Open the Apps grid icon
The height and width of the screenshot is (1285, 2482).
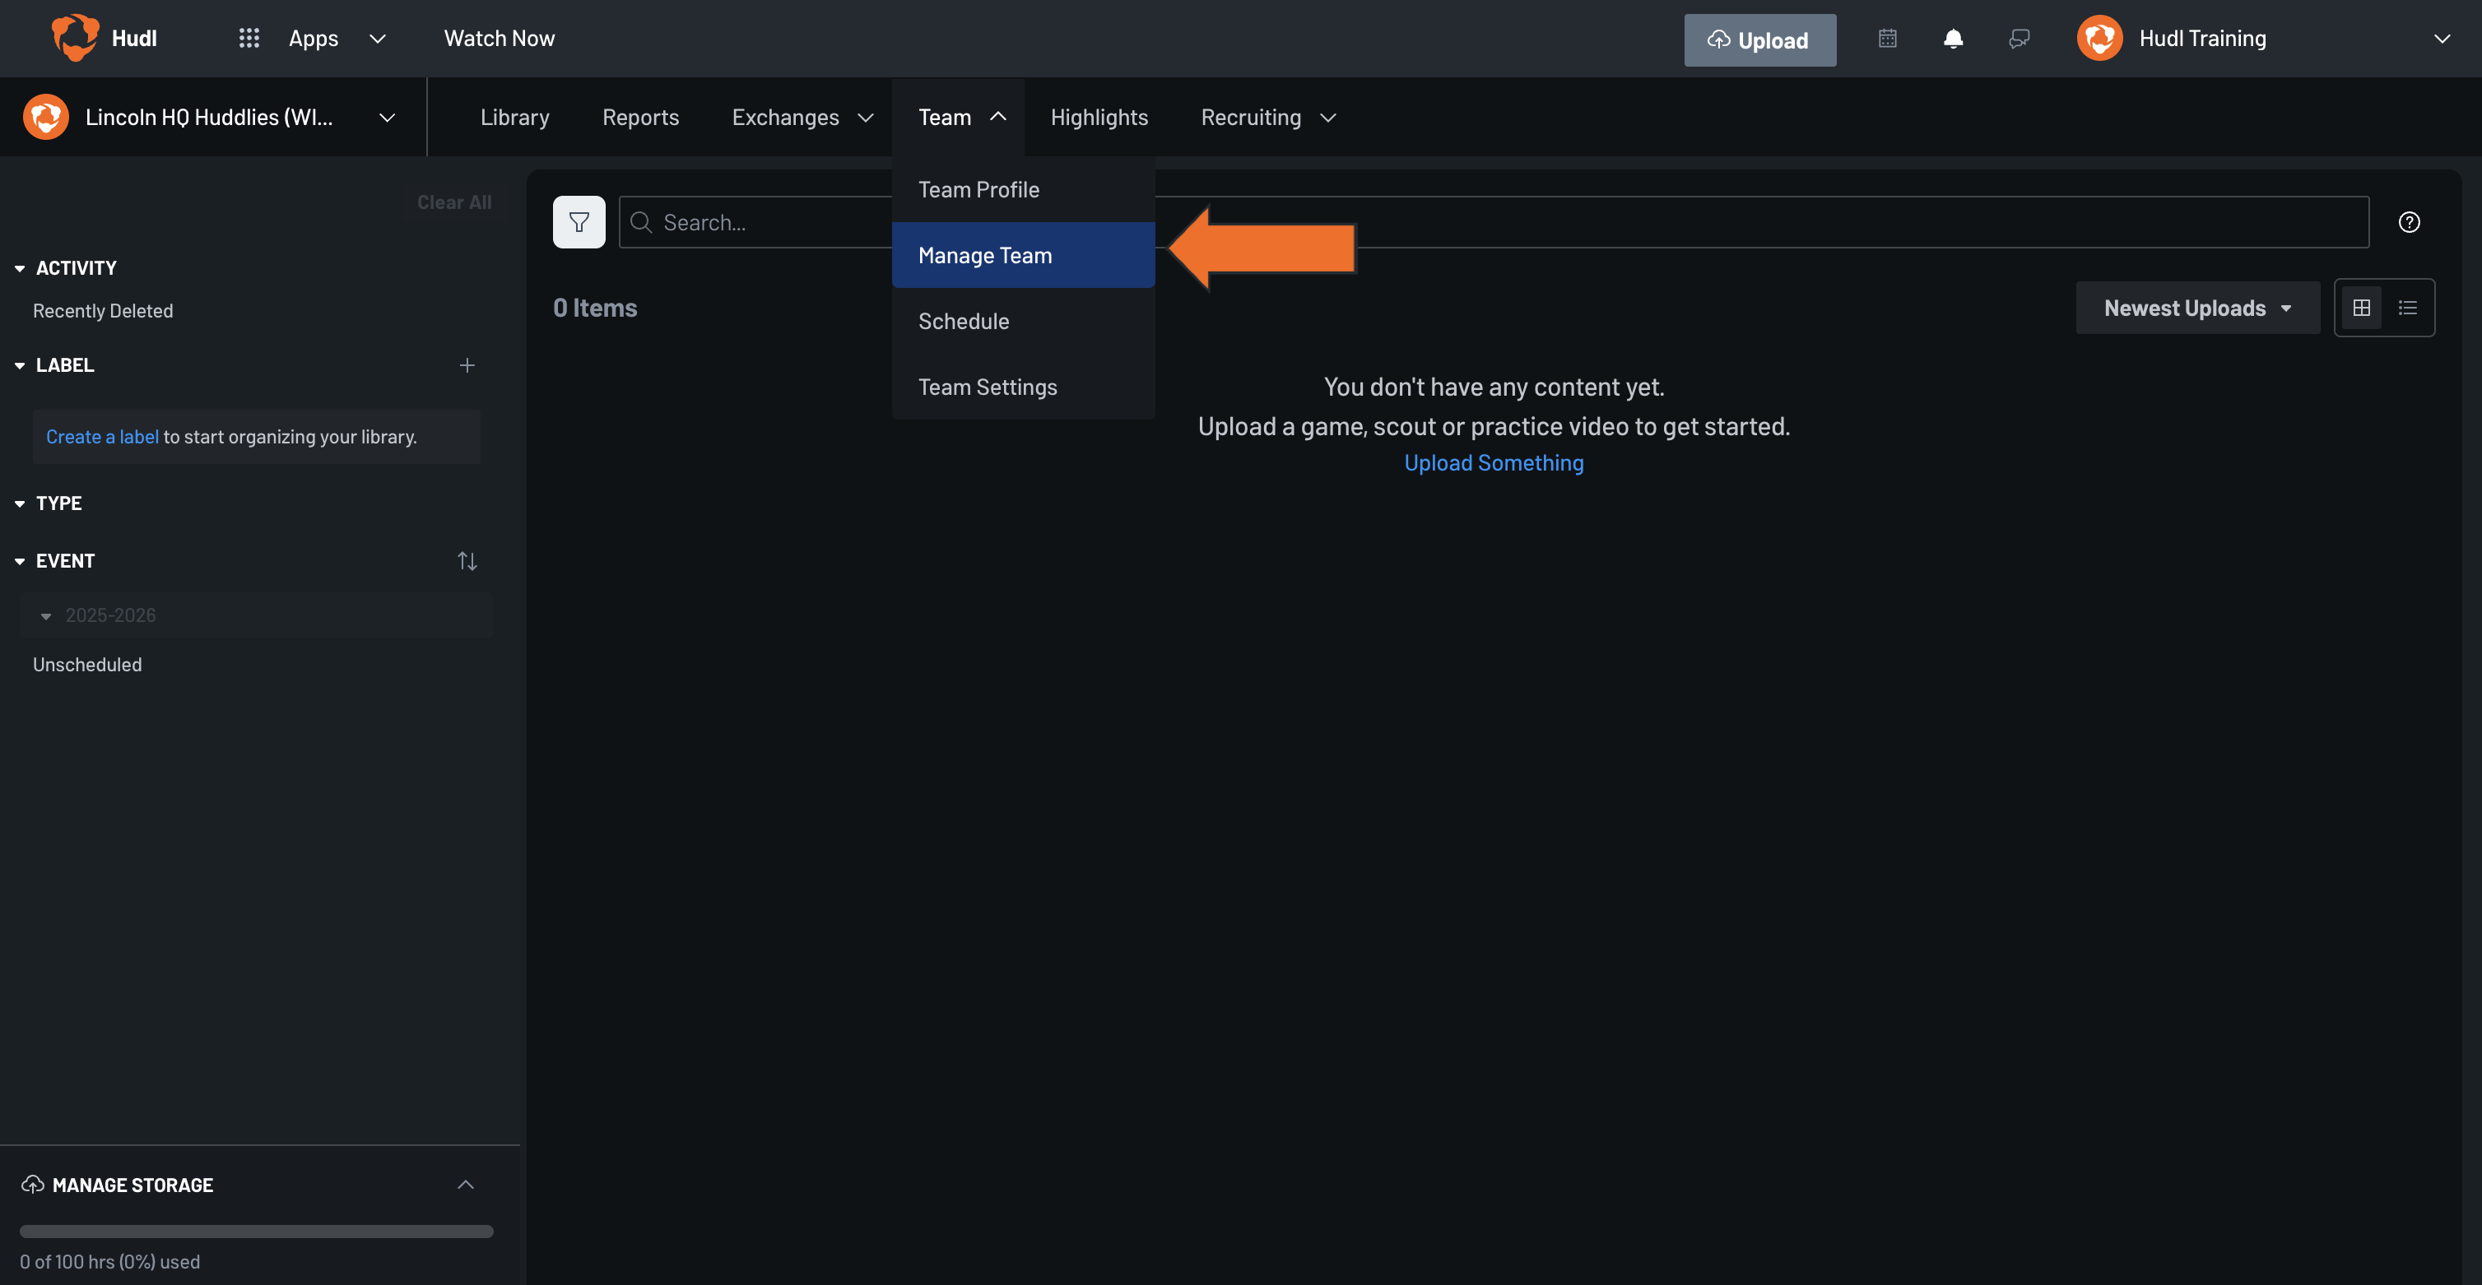(249, 38)
